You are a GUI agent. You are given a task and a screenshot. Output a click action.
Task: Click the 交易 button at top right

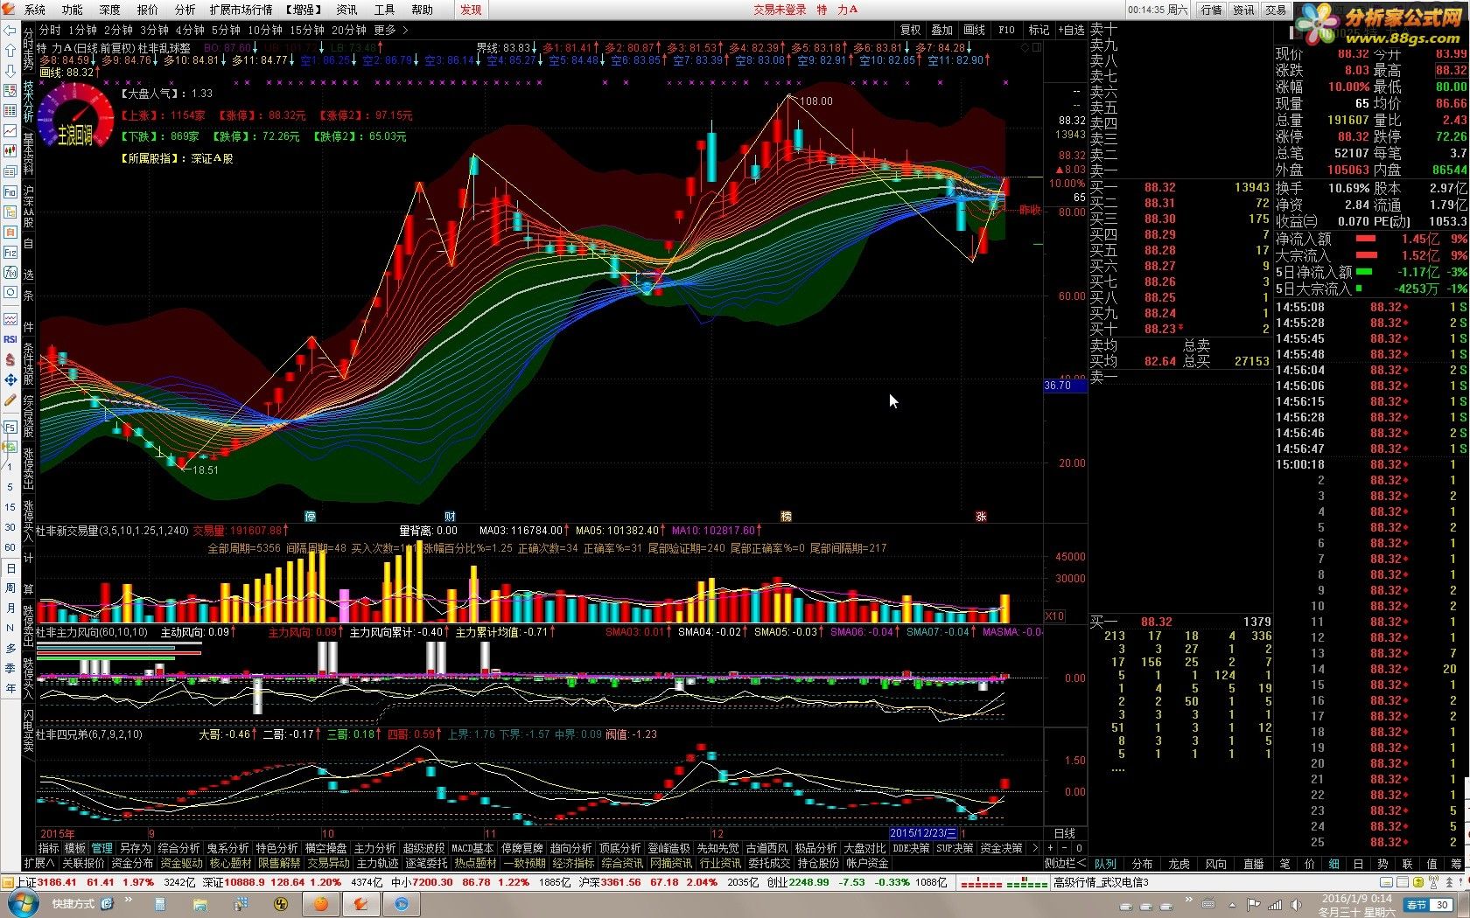1276,10
